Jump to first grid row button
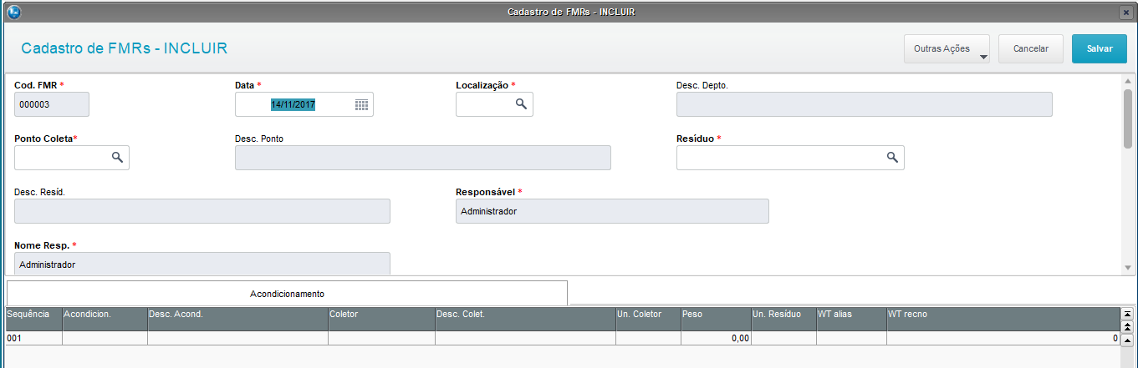 [x=1126, y=314]
